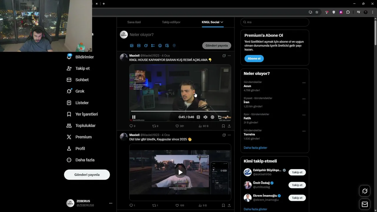Image resolution: width=377 pixels, height=212 pixels.
Task: Mute the video with the speaker icon
Action: (x=205, y=117)
